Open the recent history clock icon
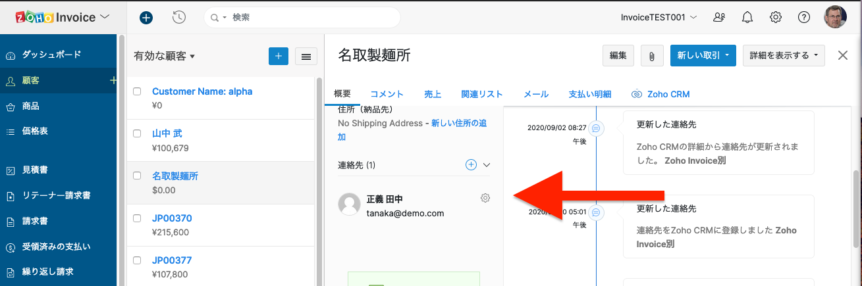This screenshot has height=286, width=862. coord(178,18)
